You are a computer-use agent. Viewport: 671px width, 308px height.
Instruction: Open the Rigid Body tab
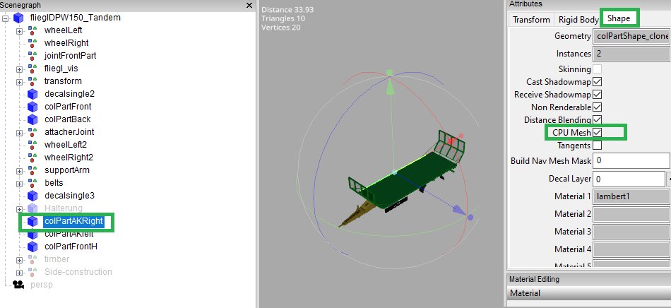point(577,19)
